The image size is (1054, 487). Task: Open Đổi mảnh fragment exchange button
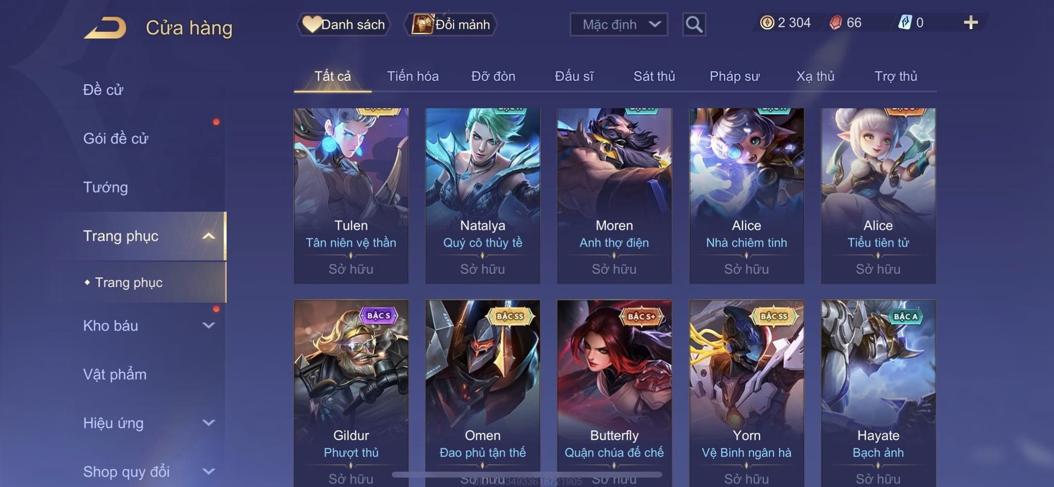[451, 24]
